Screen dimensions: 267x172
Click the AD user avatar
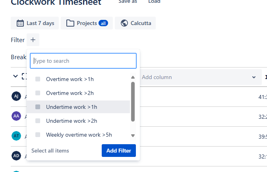click(x=16, y=155)
